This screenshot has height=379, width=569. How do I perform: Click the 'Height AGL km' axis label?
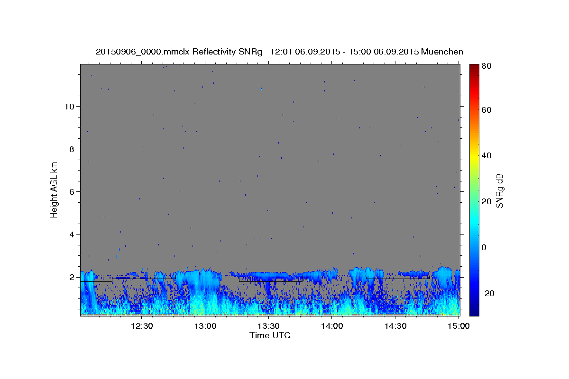55,189
